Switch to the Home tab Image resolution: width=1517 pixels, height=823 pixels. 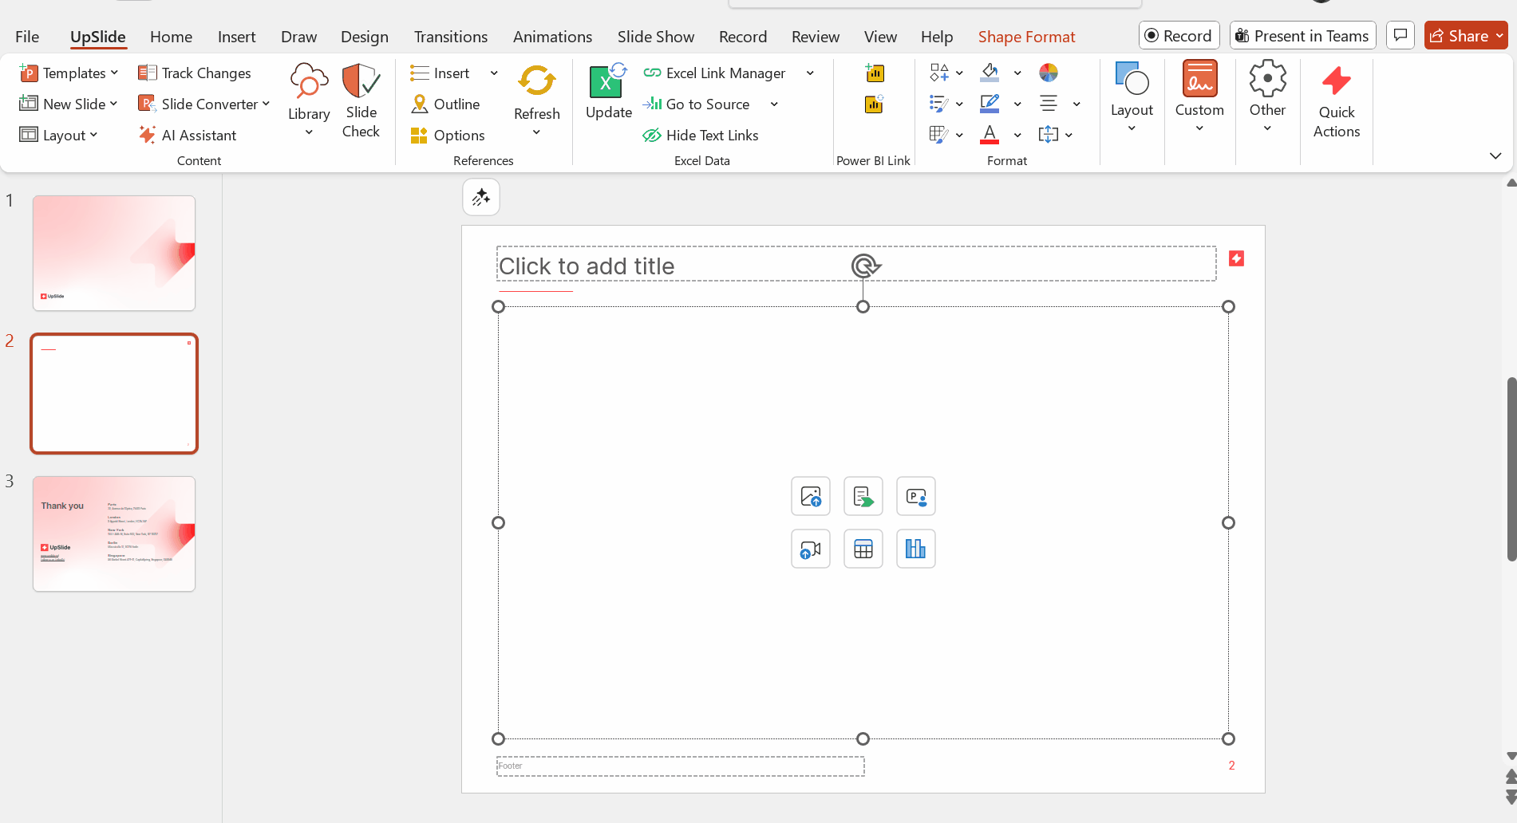pyautogui.click(x=171, y=37)
